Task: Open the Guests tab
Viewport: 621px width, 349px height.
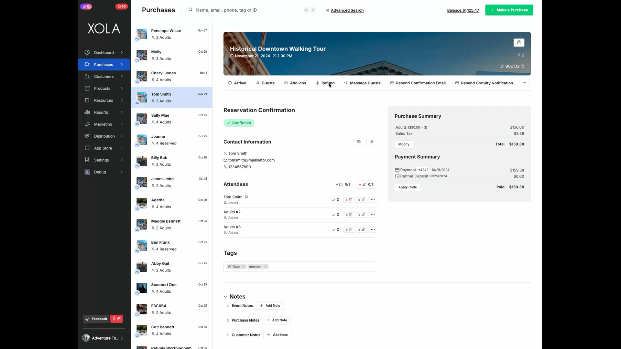Action: point(265,83)
